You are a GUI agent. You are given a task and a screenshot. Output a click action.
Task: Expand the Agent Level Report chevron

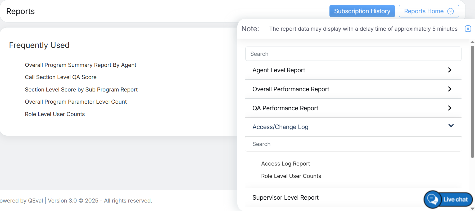[449, 70]
